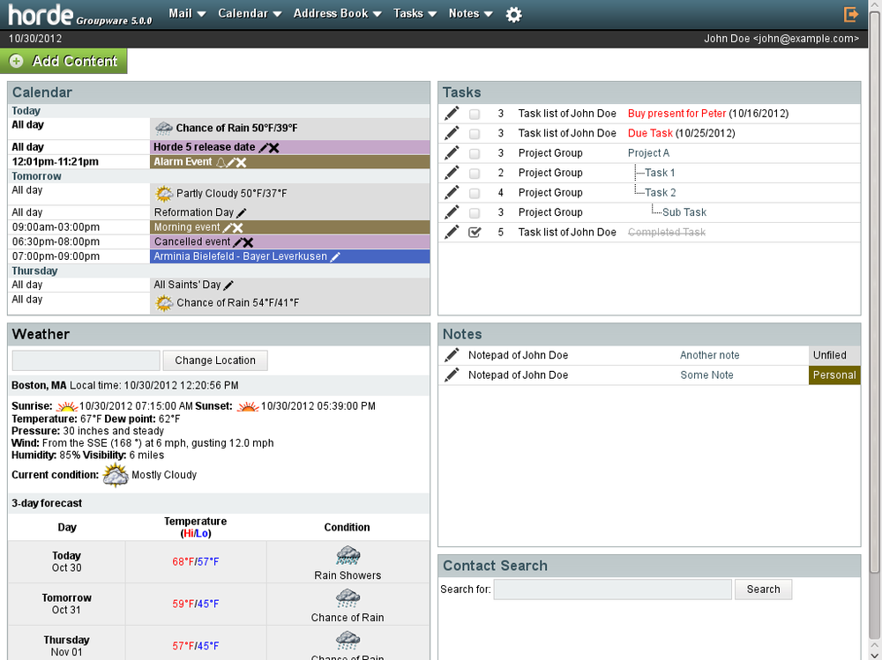The height and width of the screenshot is (660, 882).
Task: Check off the 'Due Task' checkbox
Action: pos(475,134)
